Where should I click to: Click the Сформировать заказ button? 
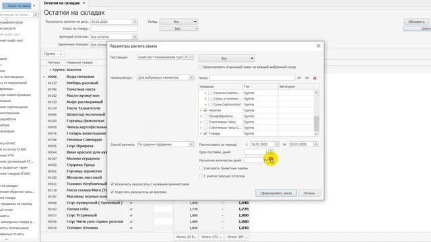[x=276, y=193]
